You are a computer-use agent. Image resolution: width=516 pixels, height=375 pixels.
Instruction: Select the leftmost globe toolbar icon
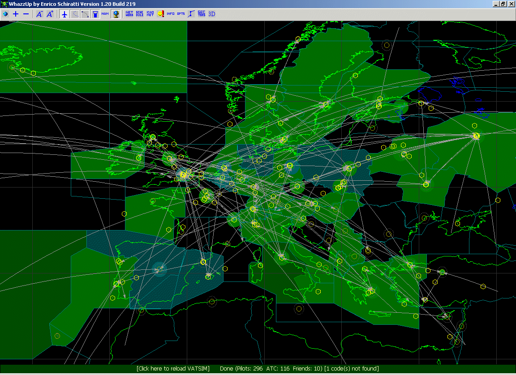click(x=6, y=14)
